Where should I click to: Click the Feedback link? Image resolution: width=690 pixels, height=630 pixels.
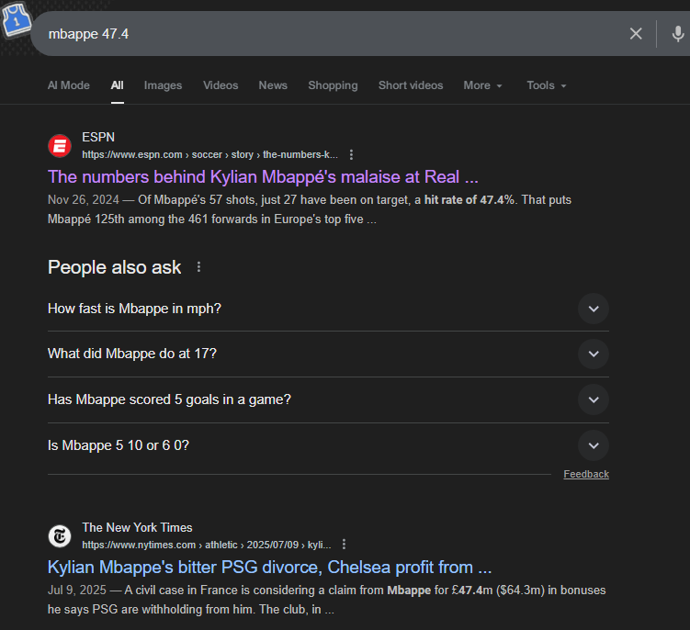(586, 474)
